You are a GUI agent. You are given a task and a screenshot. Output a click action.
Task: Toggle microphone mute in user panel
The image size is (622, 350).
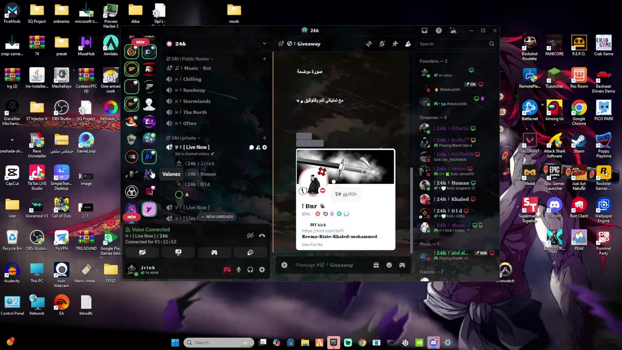point(239,270)
